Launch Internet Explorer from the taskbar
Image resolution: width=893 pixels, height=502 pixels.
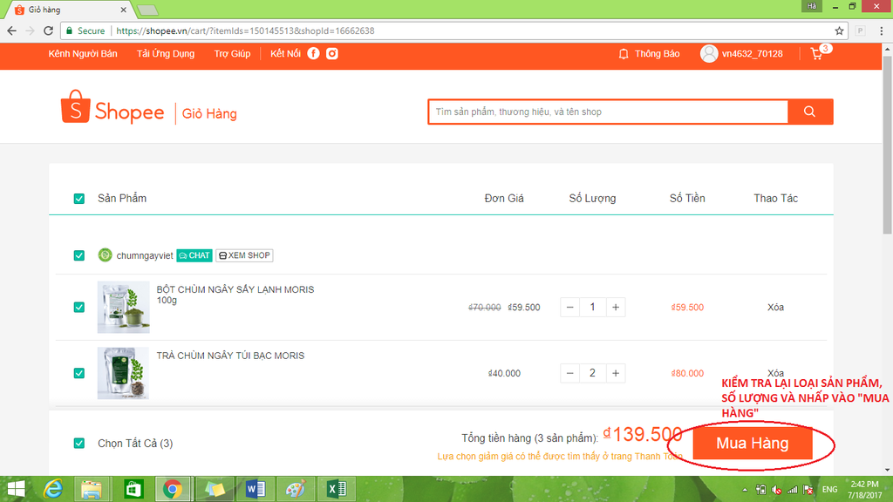53,489
